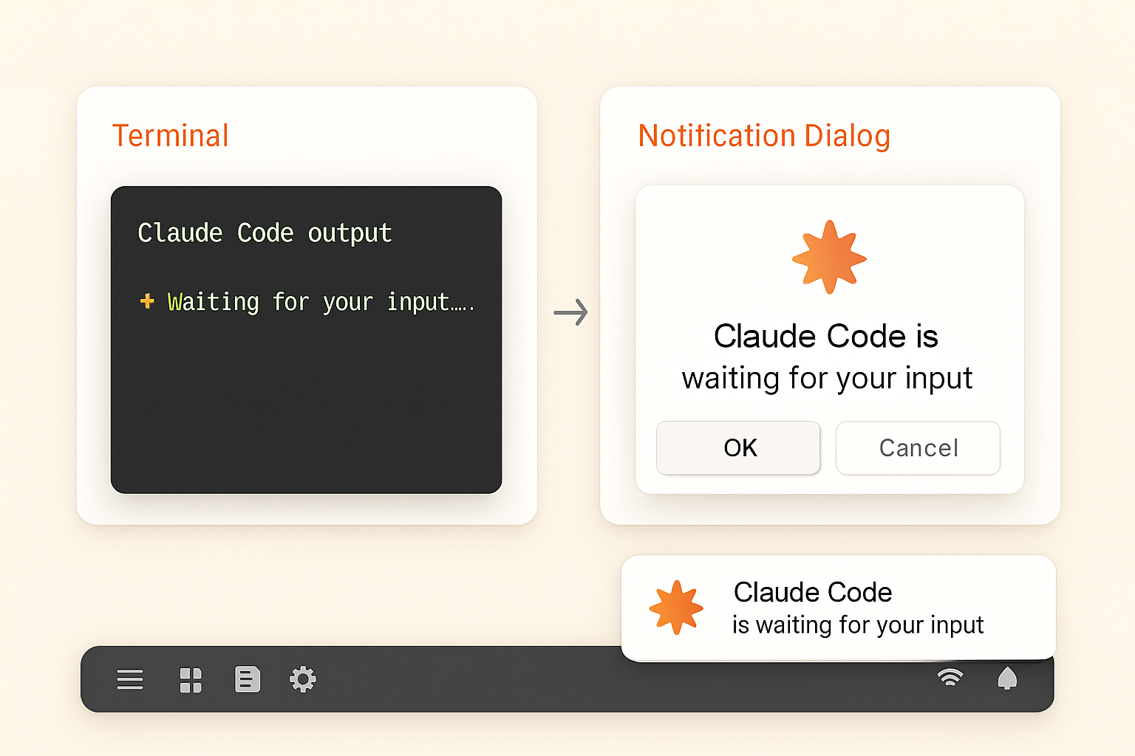Click the Waiting for your input terminal line

tap(321, 301)
